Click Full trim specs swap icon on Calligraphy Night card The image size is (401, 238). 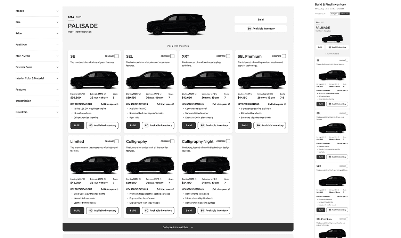(229, 189)
